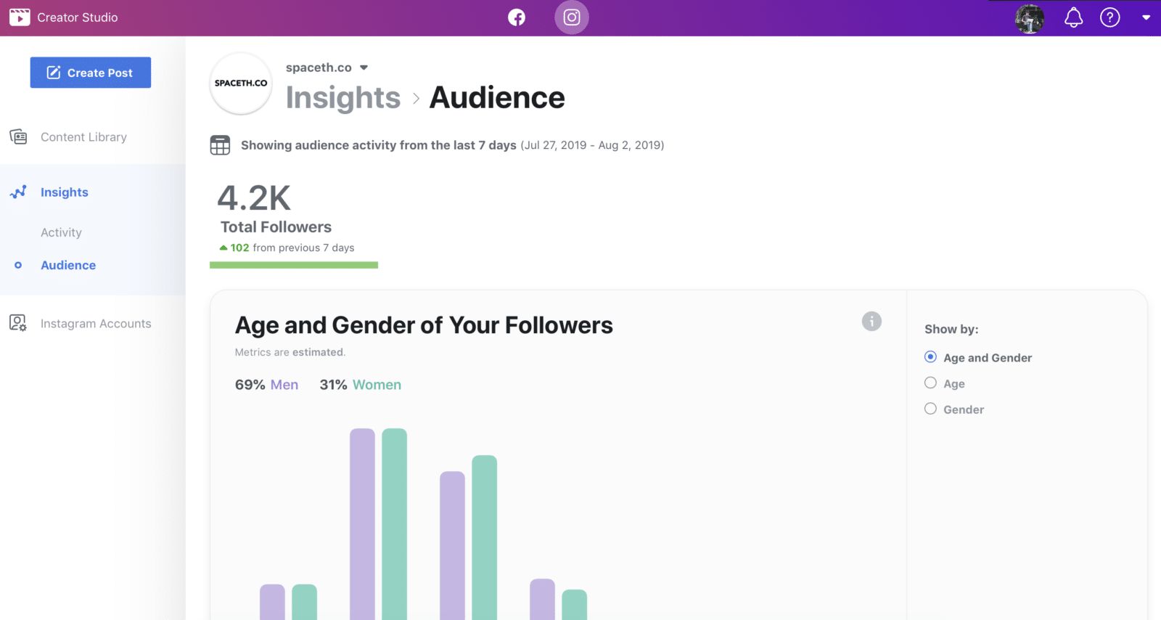
Task: Expand the spaceth.co account dropdown
Action: pos(364,68)
